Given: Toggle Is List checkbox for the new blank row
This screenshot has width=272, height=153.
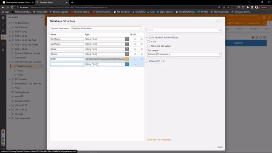Looking at the screenshot, I should [135, 64].
